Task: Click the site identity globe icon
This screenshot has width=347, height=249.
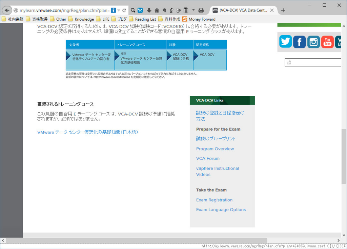Action: pos(16,10)
